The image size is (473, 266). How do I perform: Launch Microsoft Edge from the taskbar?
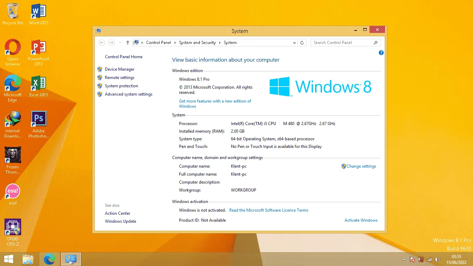(x=50, y=259)
